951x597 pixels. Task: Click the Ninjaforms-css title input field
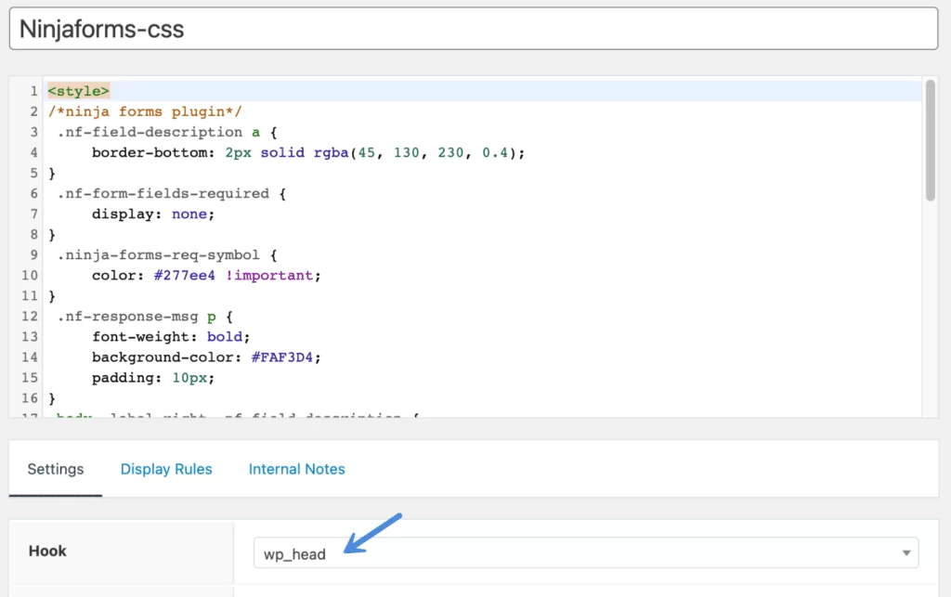point(474,29)
